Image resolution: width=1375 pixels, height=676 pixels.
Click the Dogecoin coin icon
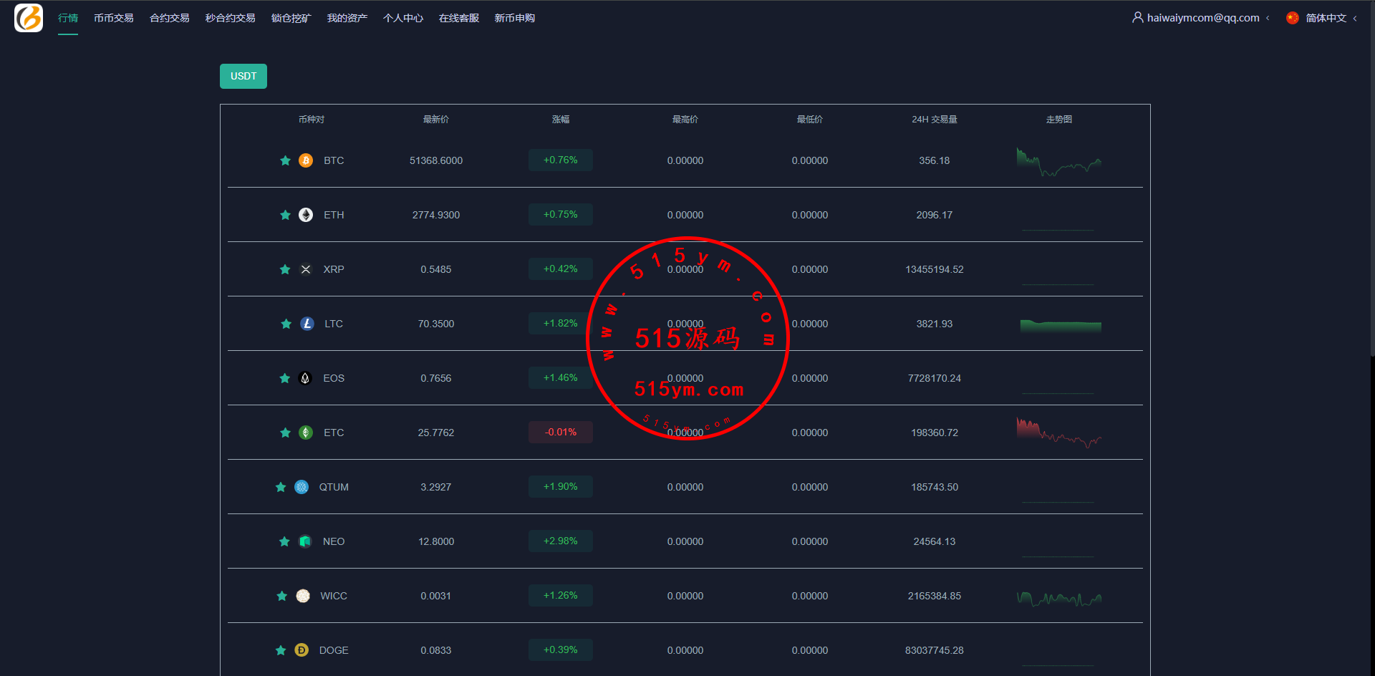(301, 650)
